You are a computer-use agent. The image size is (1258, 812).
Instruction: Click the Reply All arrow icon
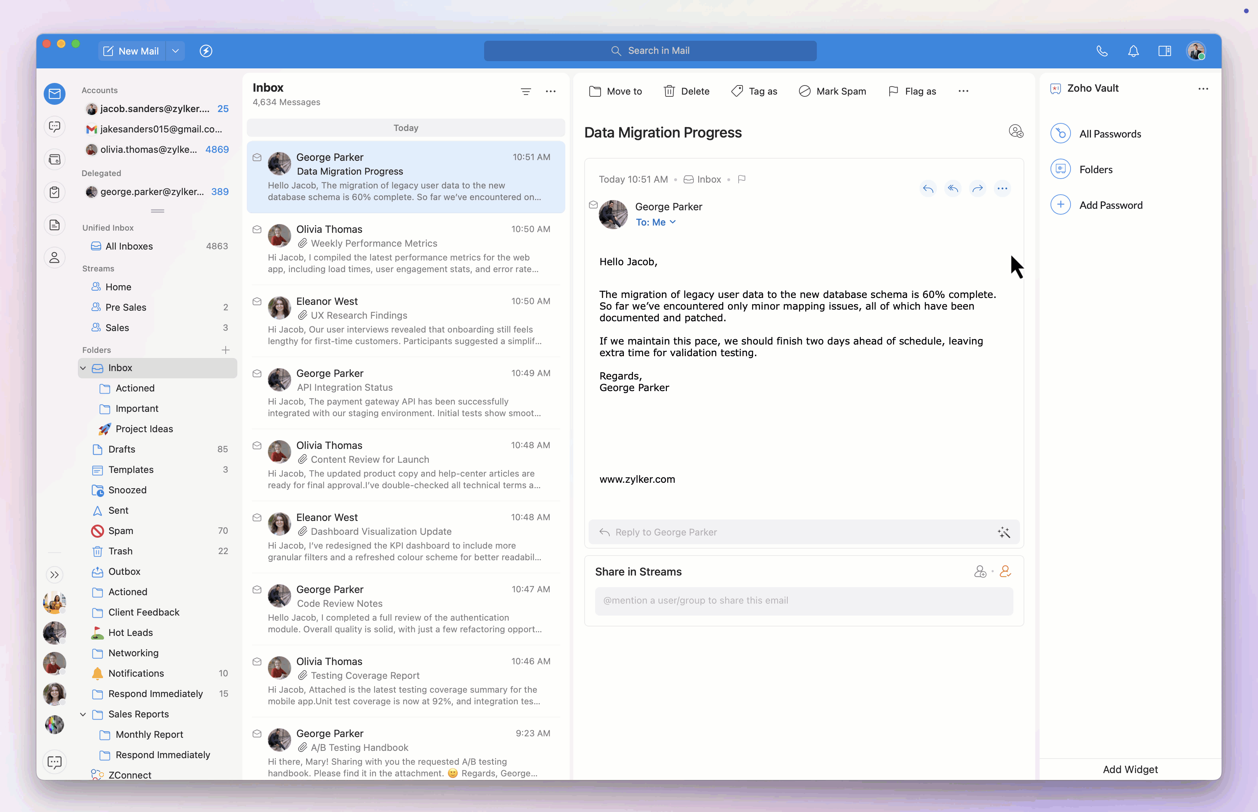953,188
